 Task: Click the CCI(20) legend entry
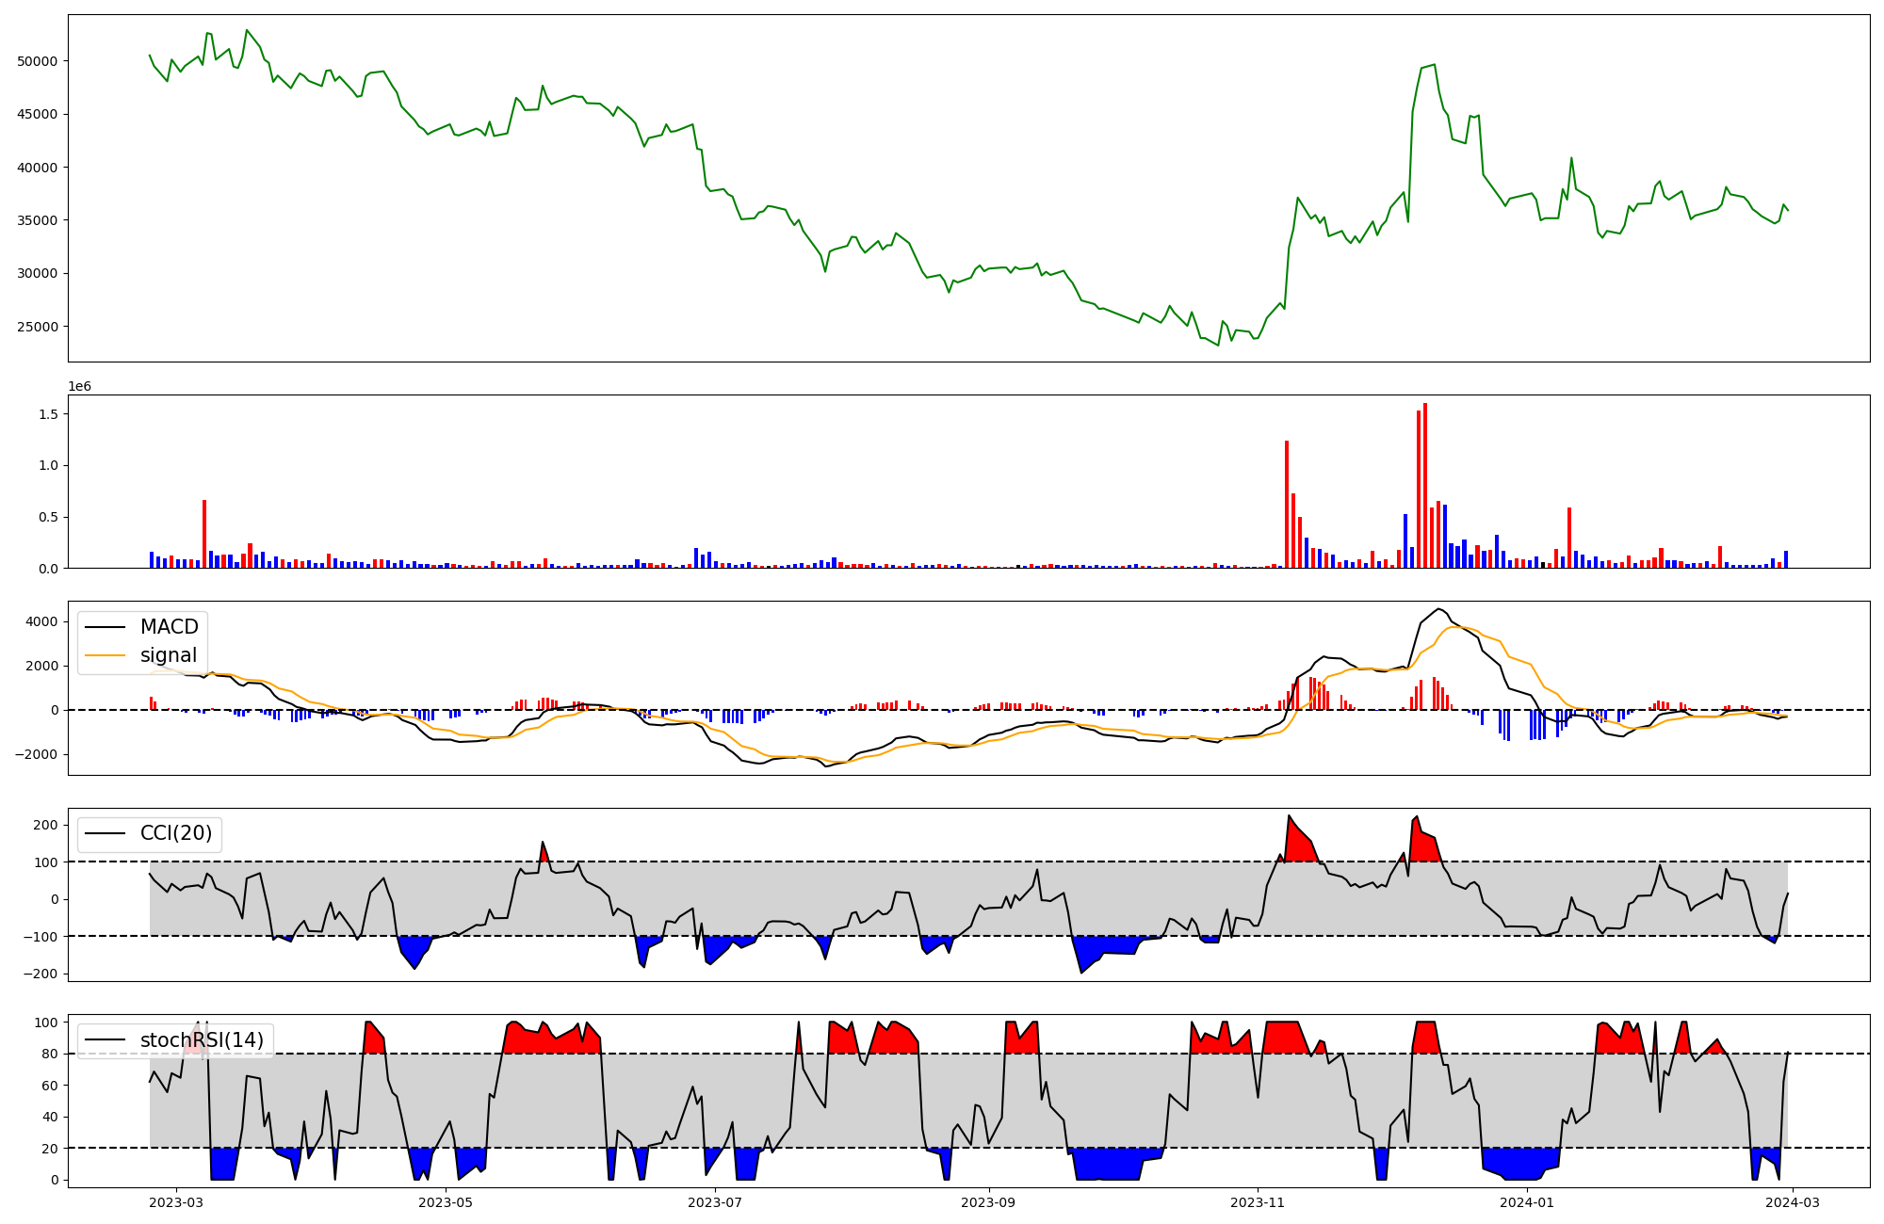(176, 833)
